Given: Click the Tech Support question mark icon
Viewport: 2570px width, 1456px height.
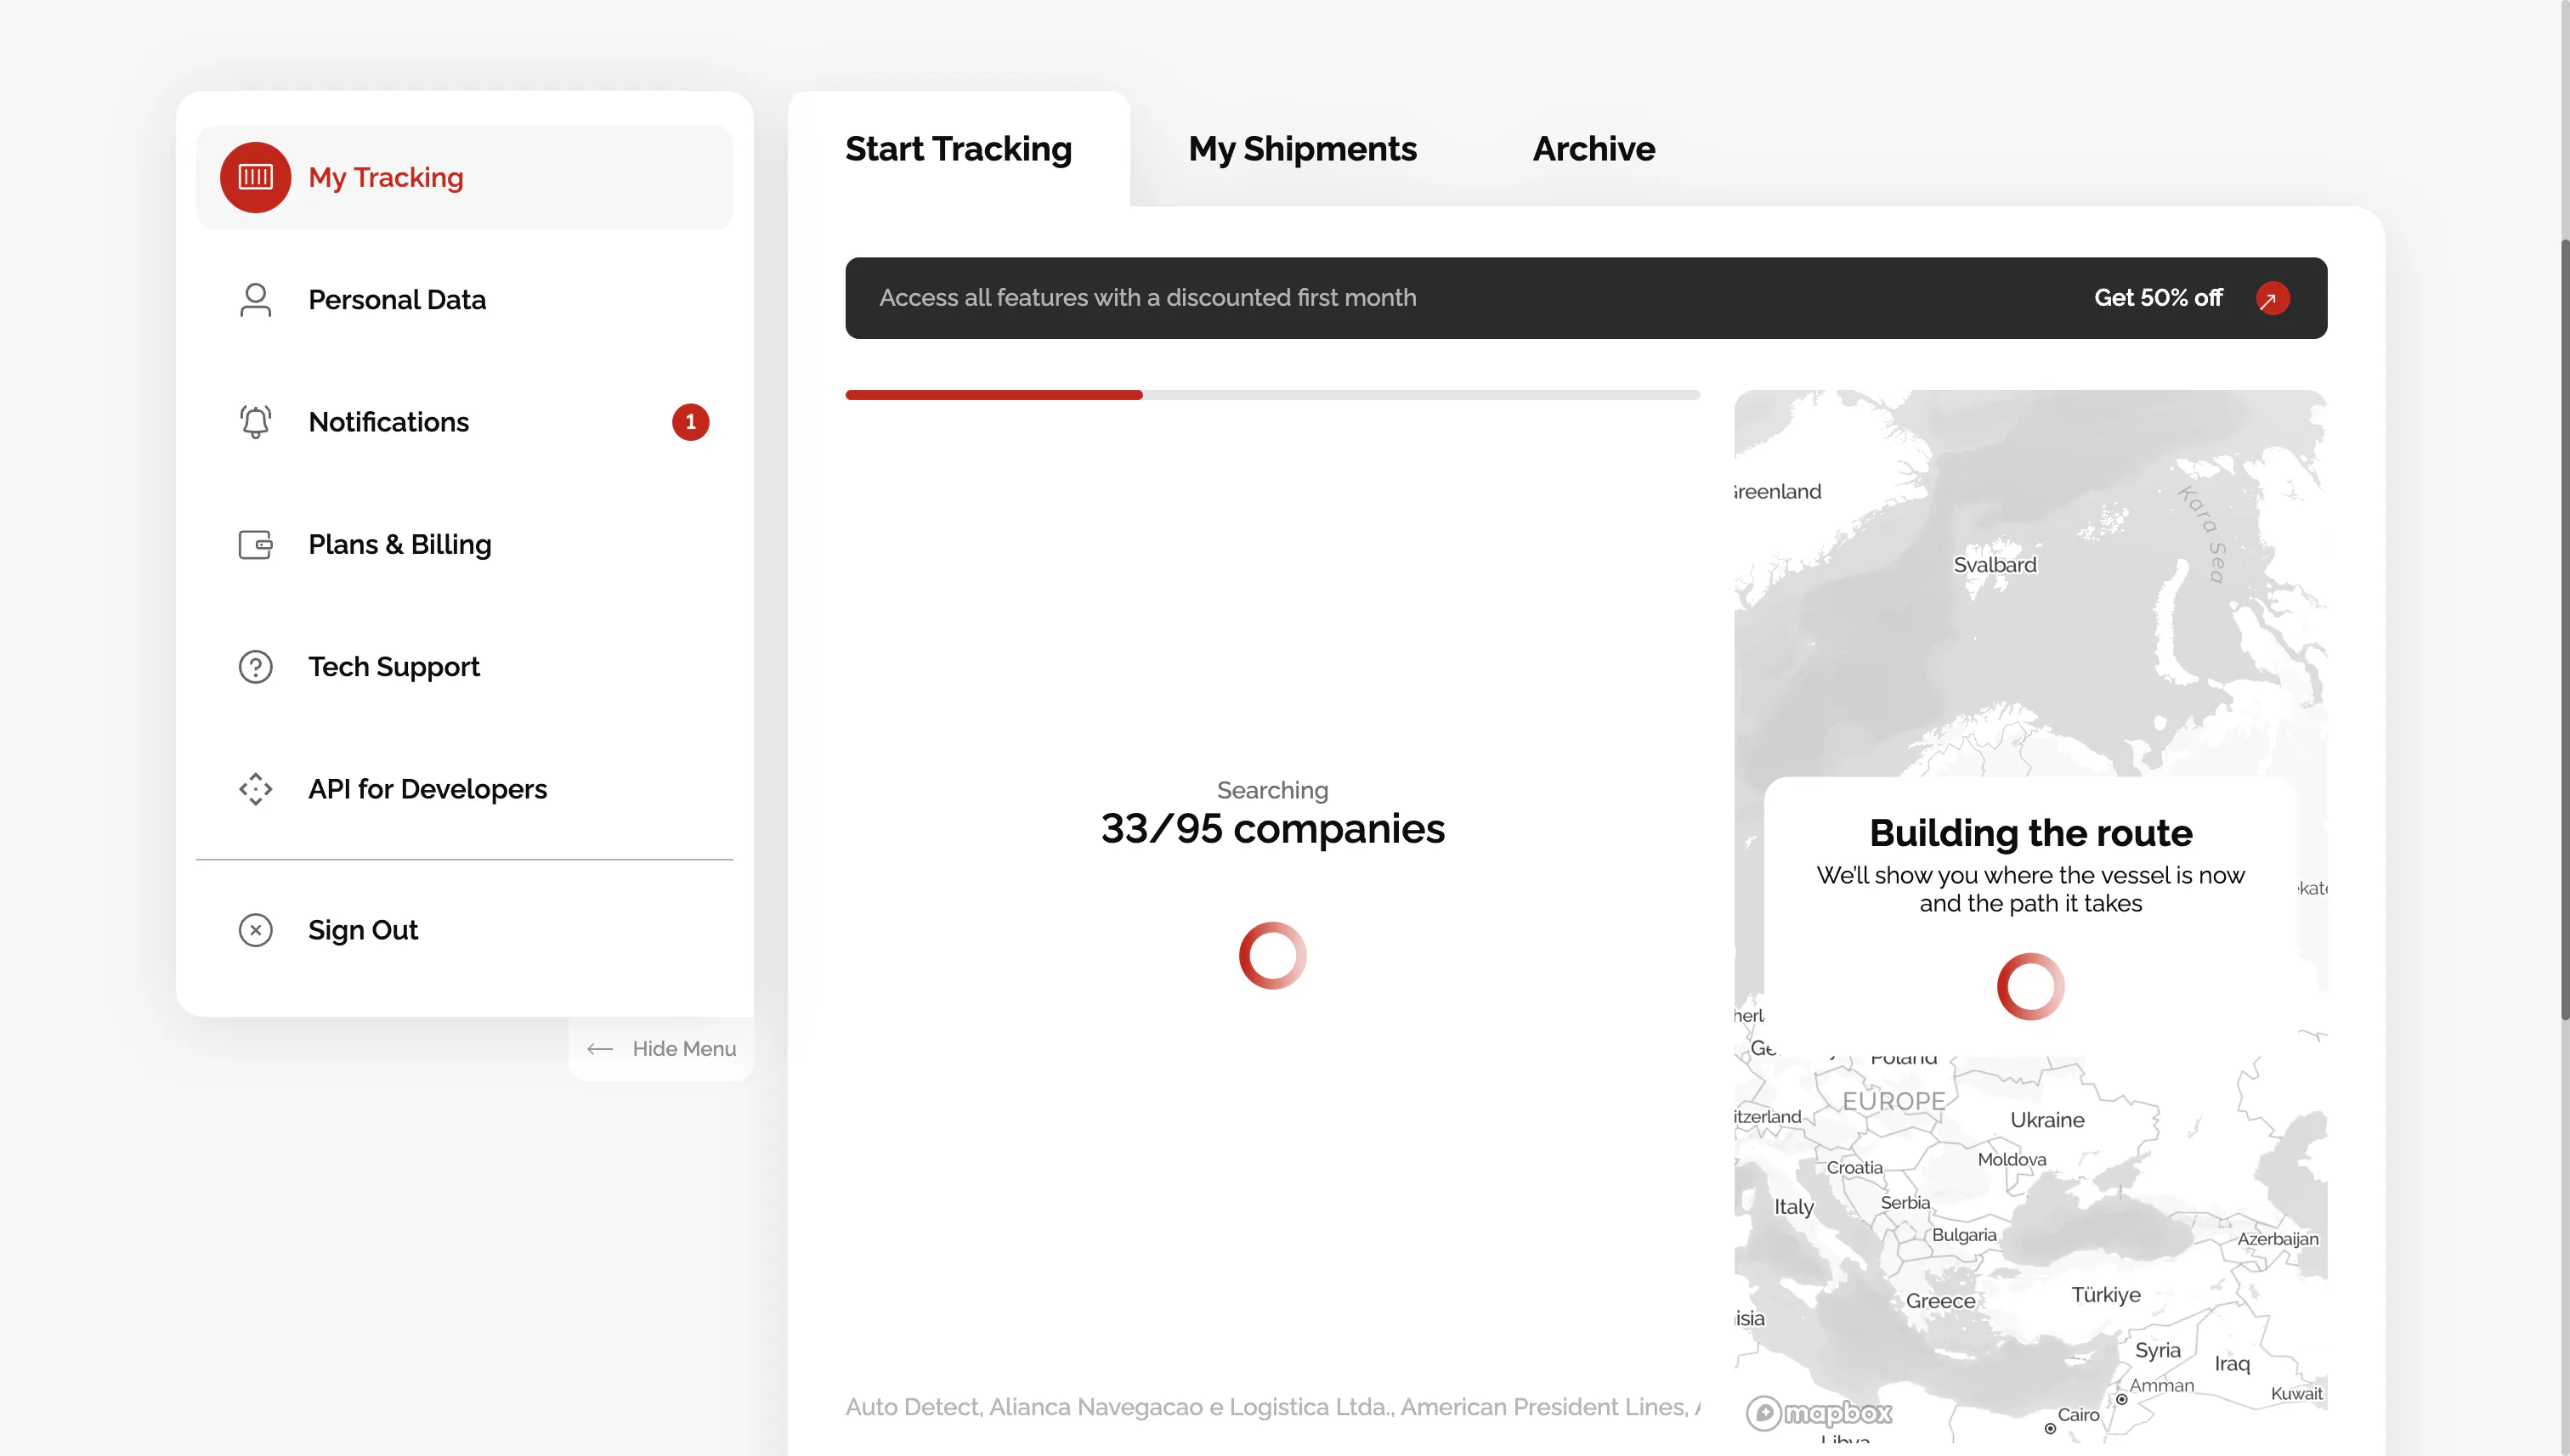Looking at the screenshot, I should click(255, 667).
